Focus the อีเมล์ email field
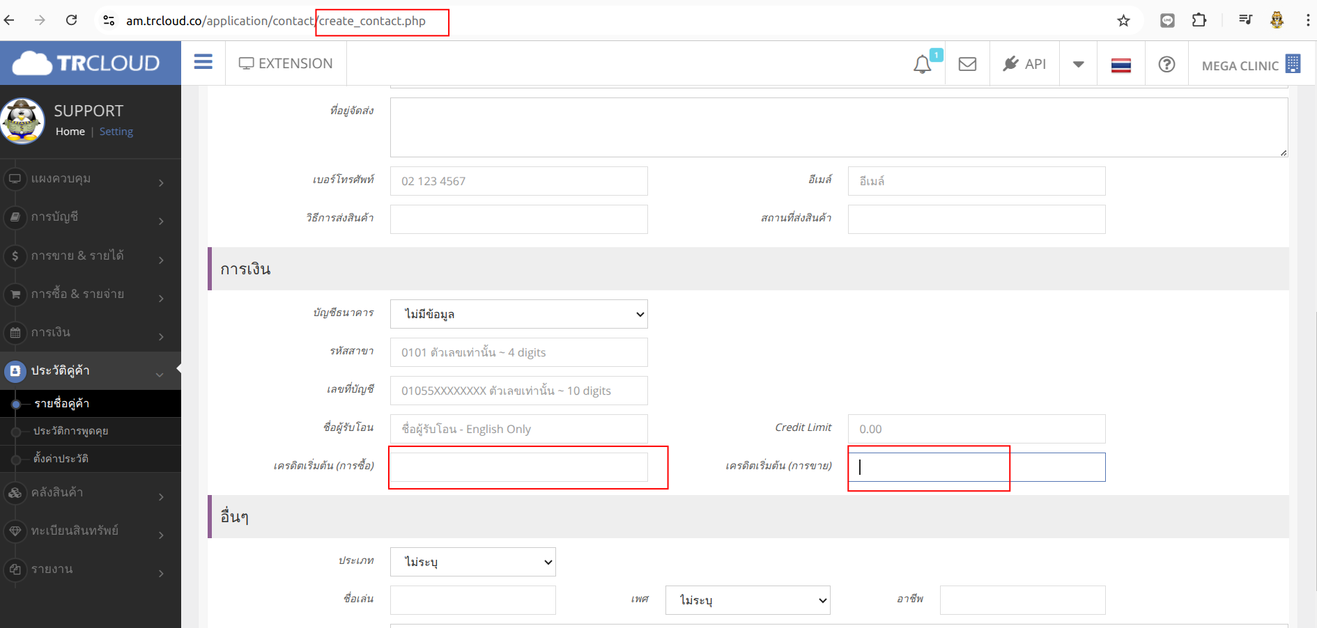Screen dimensions: 1317x628 (x=976, y=181)
